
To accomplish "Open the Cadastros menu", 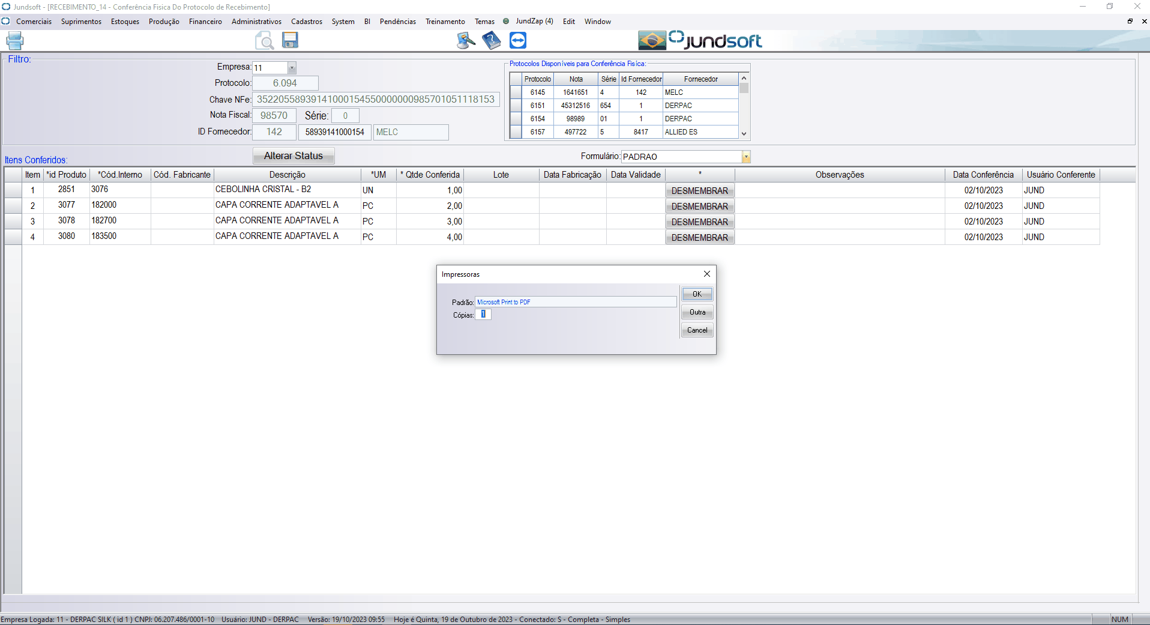I will (x=307, y=22).
